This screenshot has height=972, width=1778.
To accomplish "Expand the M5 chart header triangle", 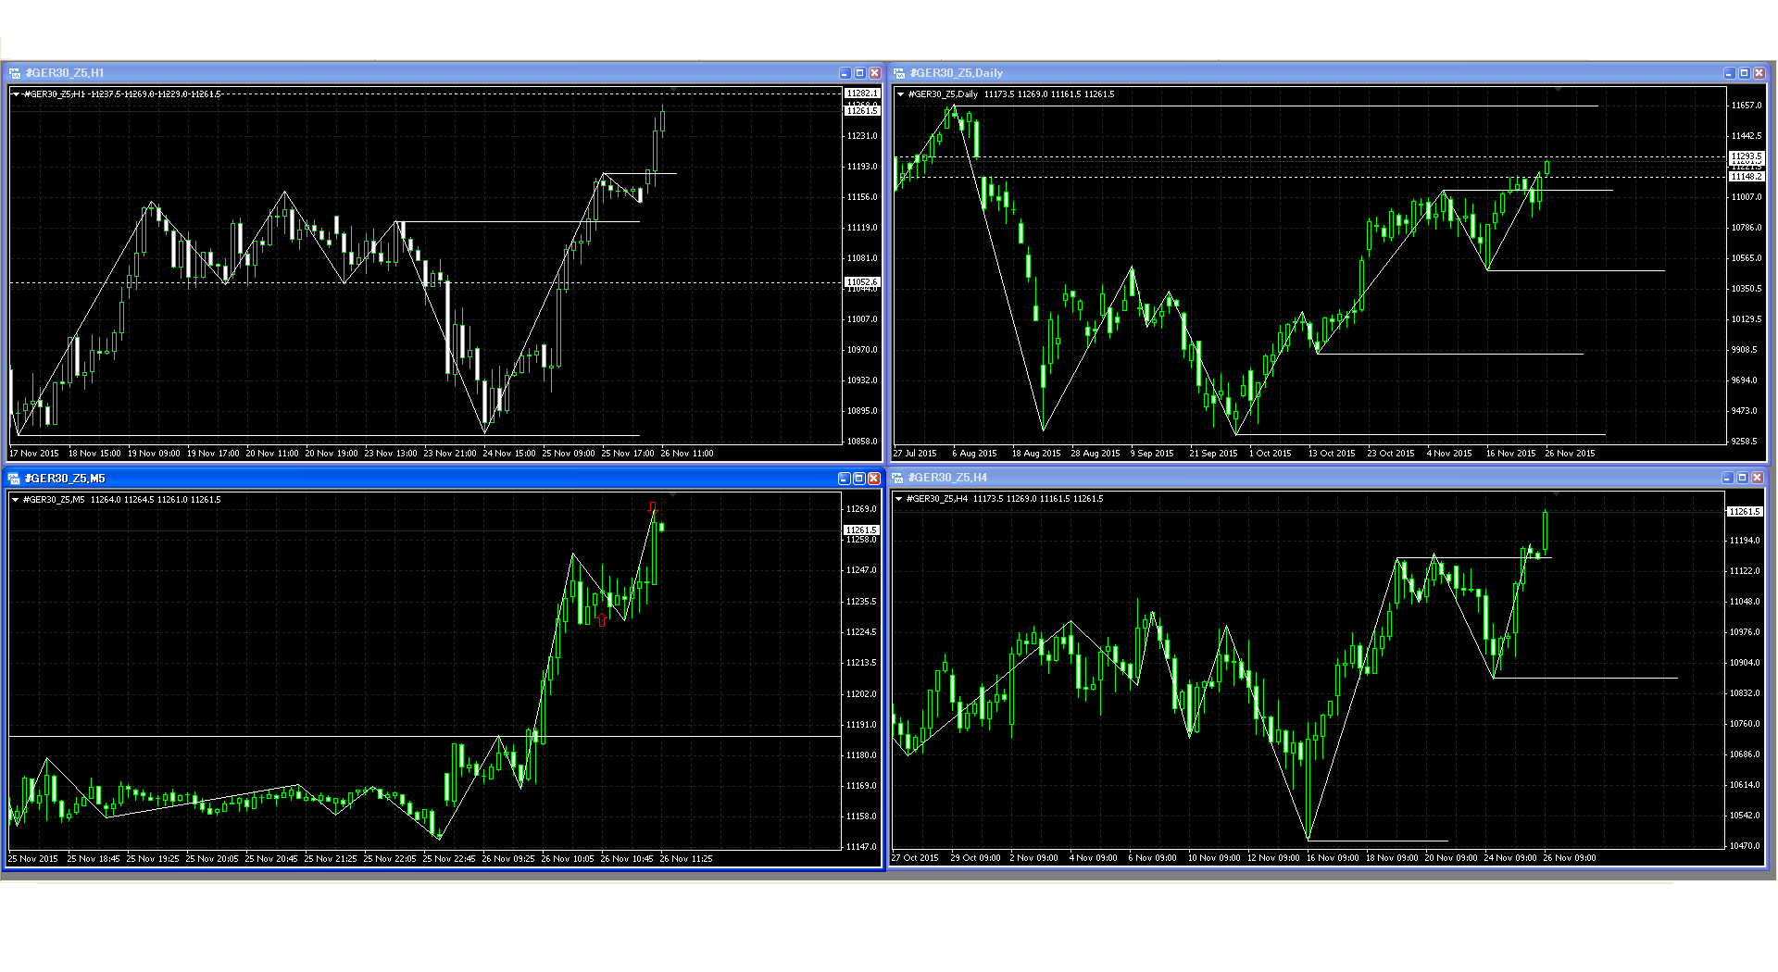I will point(16,500).
